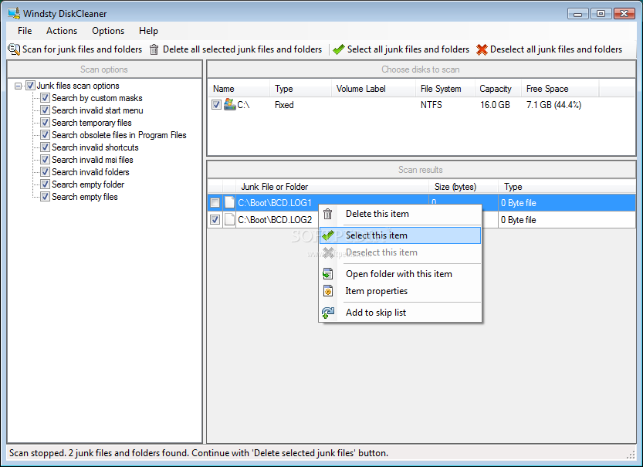Click the scan magnifier icon in toolbar

pyautogui.click(x=14, y=49)
